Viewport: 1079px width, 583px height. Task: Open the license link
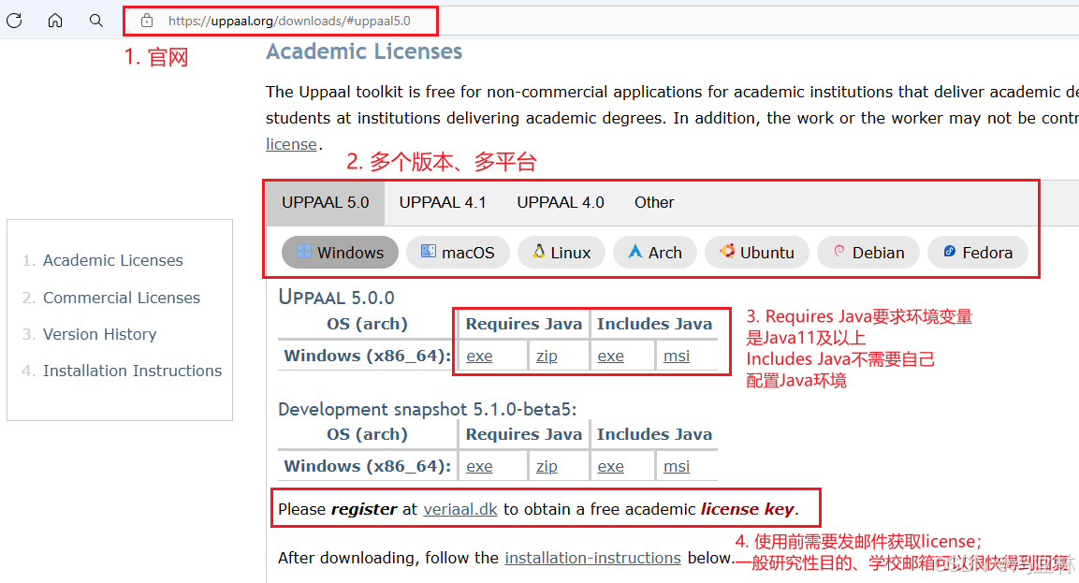tap(291, 144)
